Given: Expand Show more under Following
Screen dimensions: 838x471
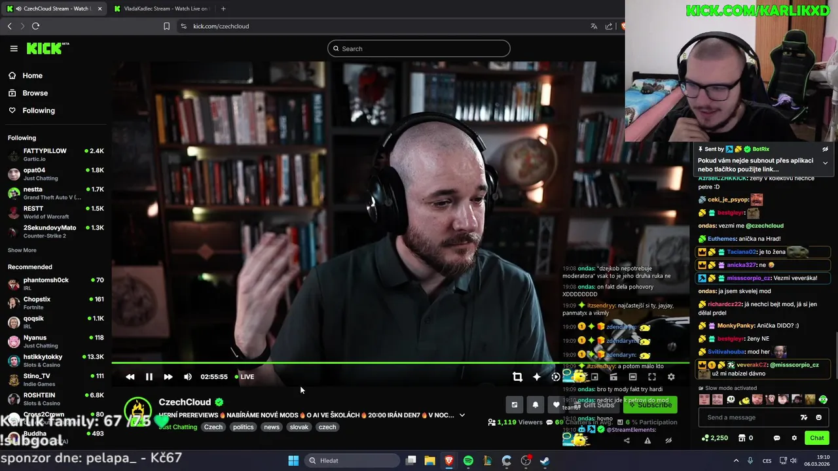Looking at the screenshot, I should pos(22,251).
